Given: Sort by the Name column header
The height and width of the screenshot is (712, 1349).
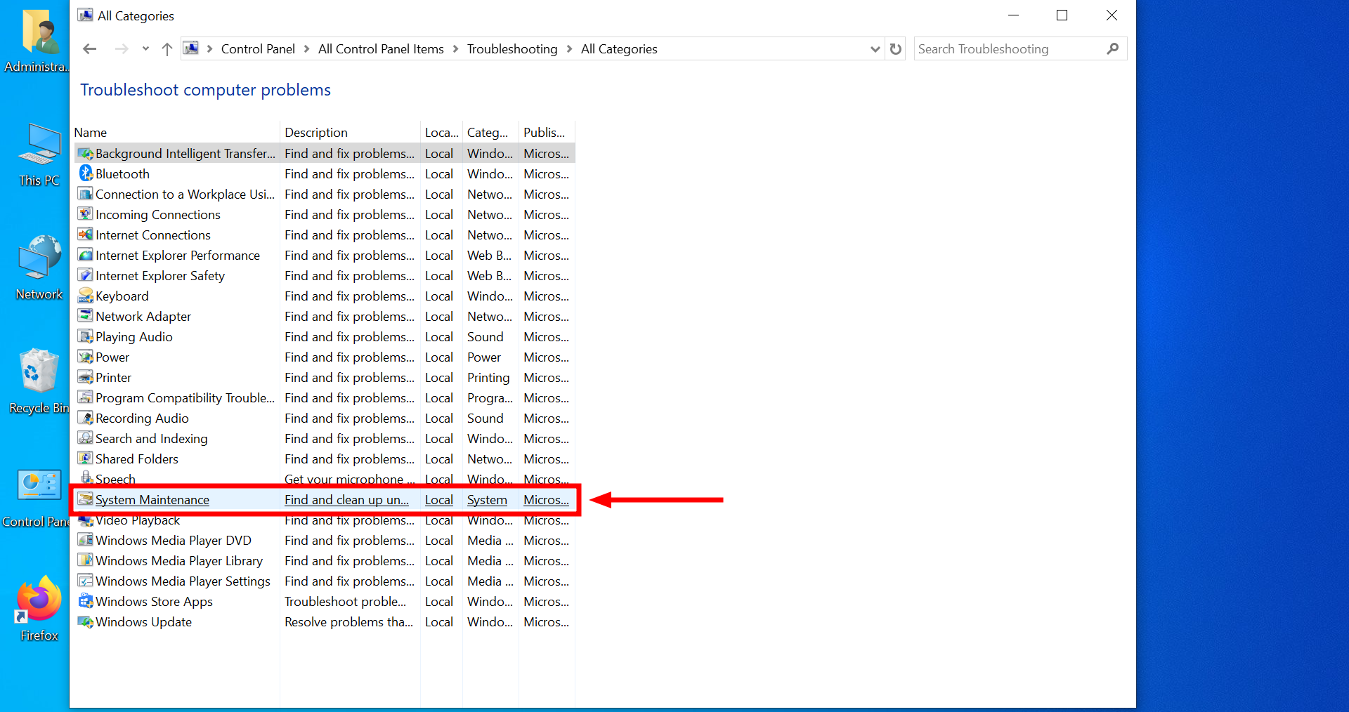Looking at the screenshot, I should 176,132.
